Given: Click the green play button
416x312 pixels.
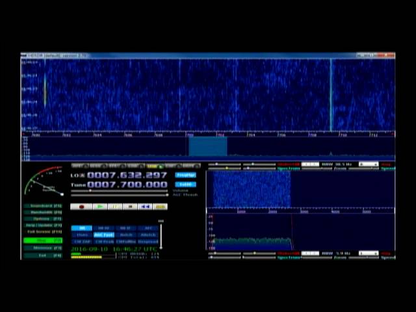Looking at the screenshot, I should click(100, 207).
